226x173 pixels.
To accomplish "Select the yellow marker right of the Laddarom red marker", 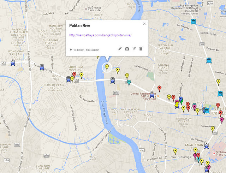I will 82,76.
